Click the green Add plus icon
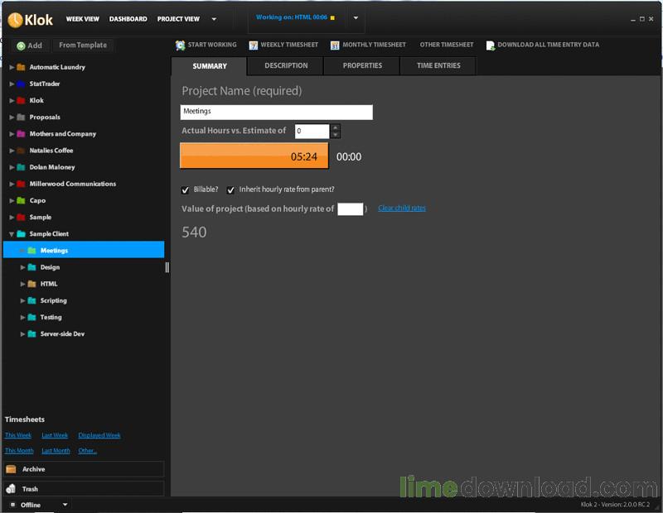Viewport: 663px width, 513px height. tap(21, 46)
